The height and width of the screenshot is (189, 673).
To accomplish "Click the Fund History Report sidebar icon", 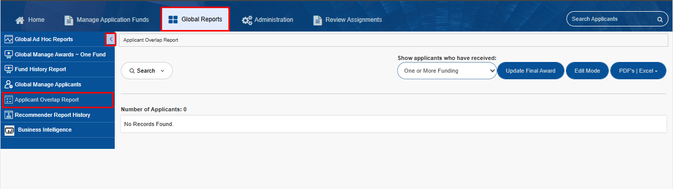I will point(9,69).
